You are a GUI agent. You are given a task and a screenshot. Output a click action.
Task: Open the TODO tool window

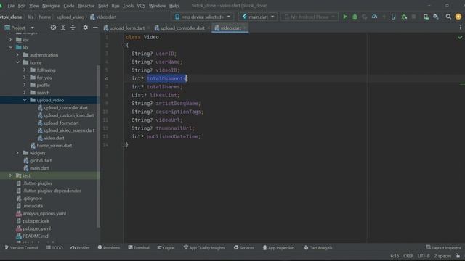point(54,248)
